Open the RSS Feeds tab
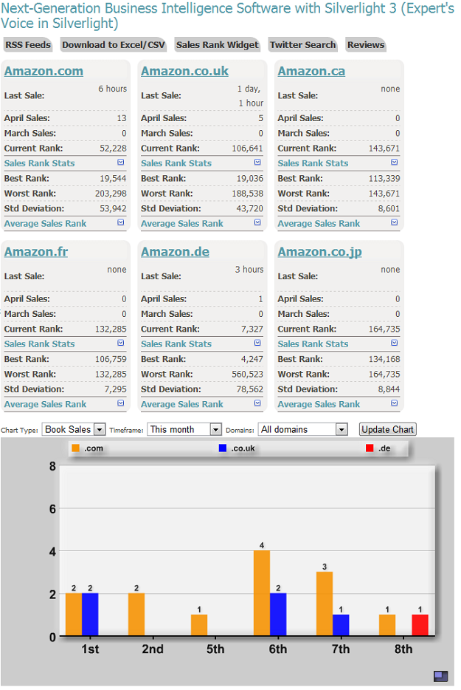 coord(28,45)
